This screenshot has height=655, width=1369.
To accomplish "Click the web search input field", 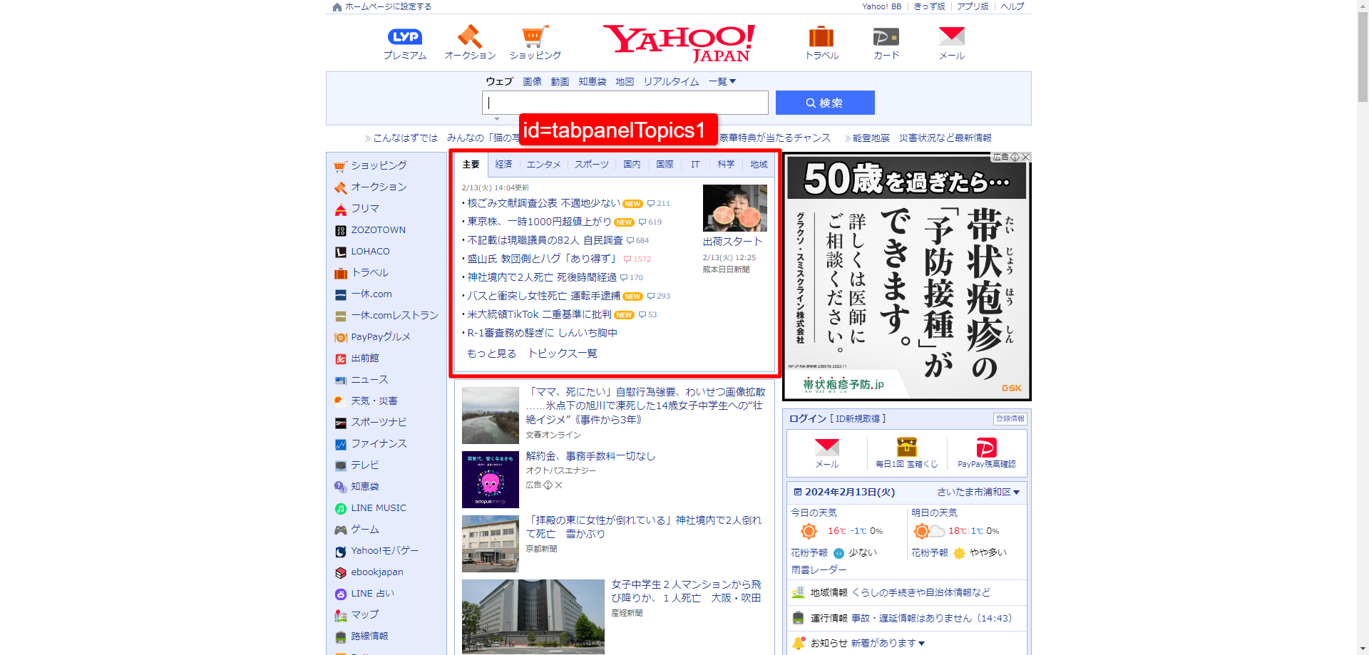I will [x=625, y=103].
